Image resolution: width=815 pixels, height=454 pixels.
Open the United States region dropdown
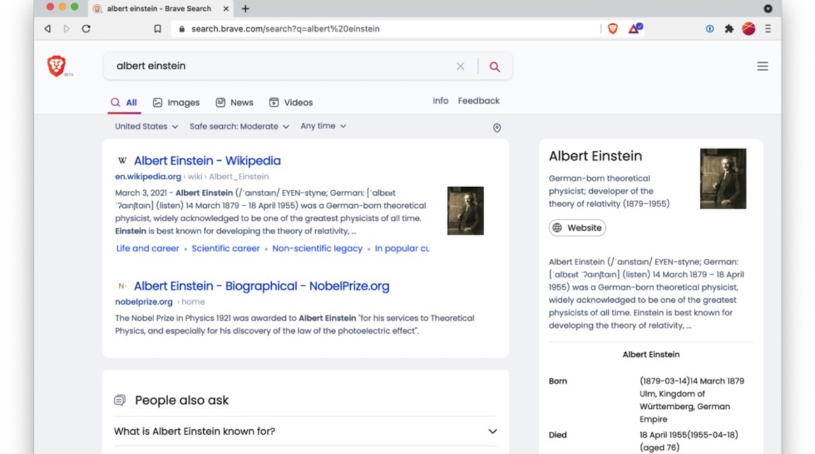[x=146, y=127]
